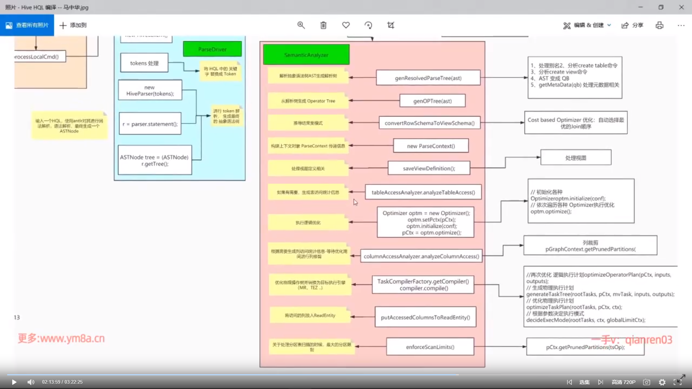Skip to next episode icon
Image resolution: width=692 pixels, height=389 pixels.
tap(600, 382)
